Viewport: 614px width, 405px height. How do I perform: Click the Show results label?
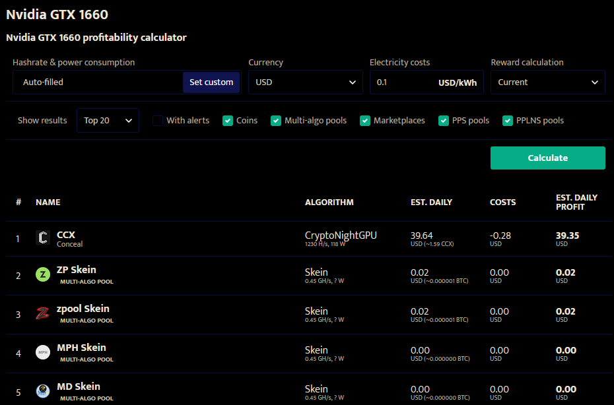pos(42,121)
